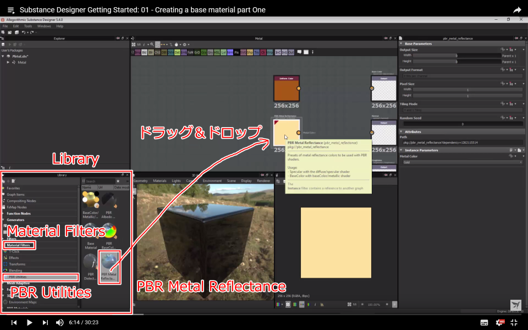Select the PBR Metal Reflectance node
Screen dimensions: 528x330
coord(286,133)
